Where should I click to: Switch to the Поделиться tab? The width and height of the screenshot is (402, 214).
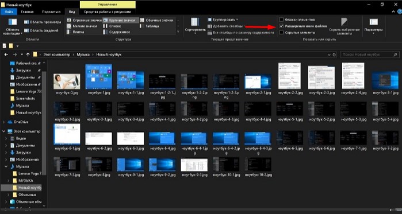(x=51, y=11)
